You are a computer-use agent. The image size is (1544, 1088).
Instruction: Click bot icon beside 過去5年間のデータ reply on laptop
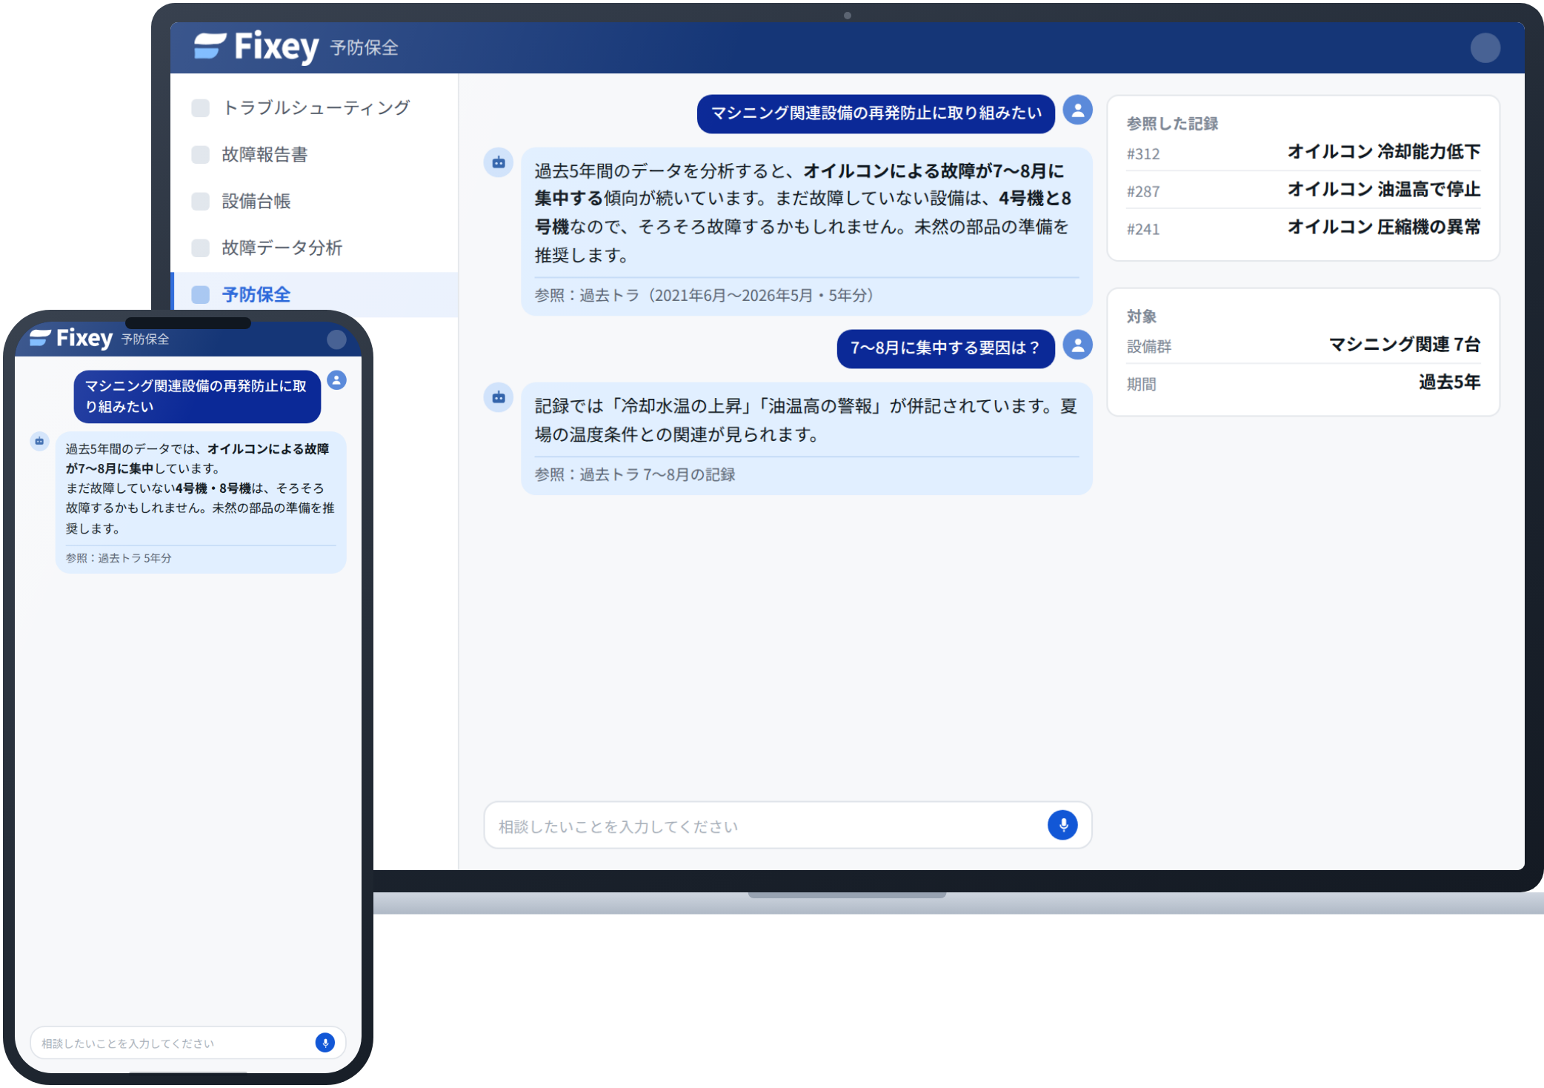[x=499, y=162]
